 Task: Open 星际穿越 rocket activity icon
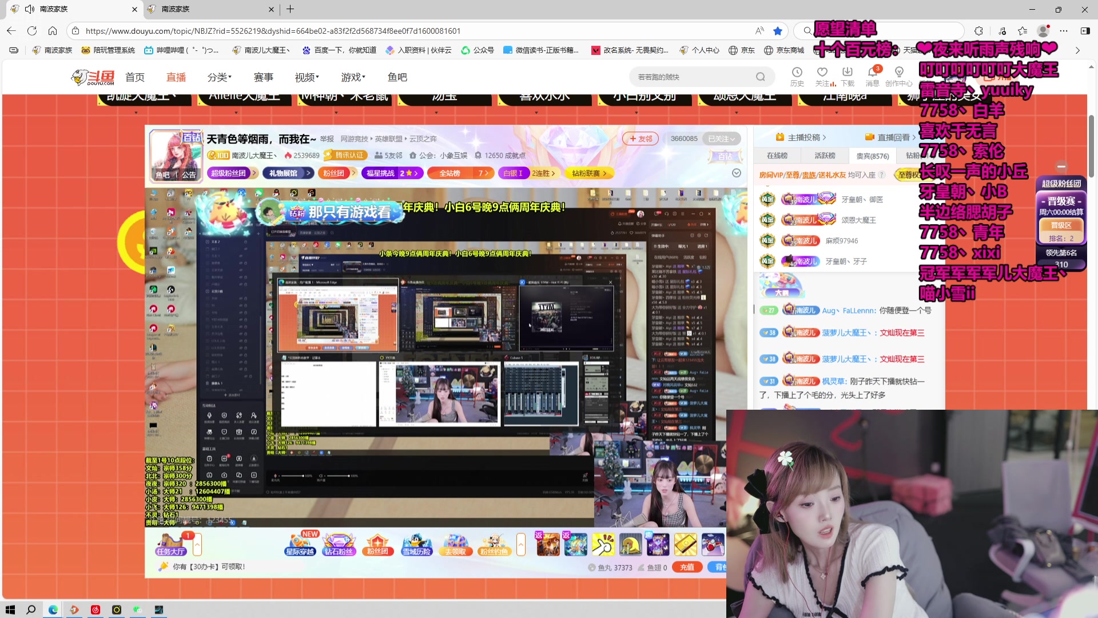pos(300,544)
